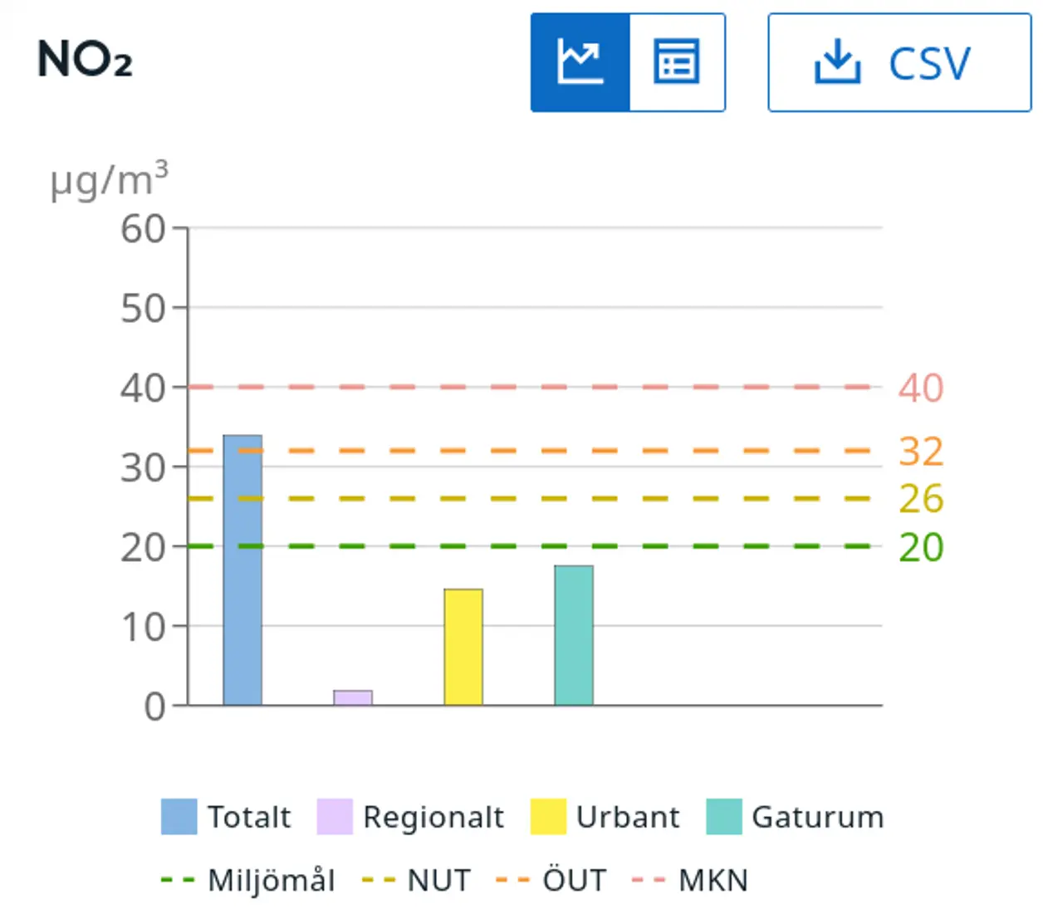Screen dimensions: 1043x909
Task: Click the red MKN threshold label 40
Action: coord(921,388)
